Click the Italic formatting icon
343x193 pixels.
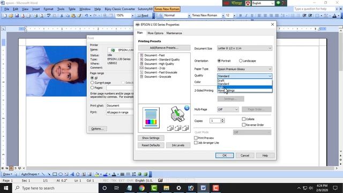[246, 16]
